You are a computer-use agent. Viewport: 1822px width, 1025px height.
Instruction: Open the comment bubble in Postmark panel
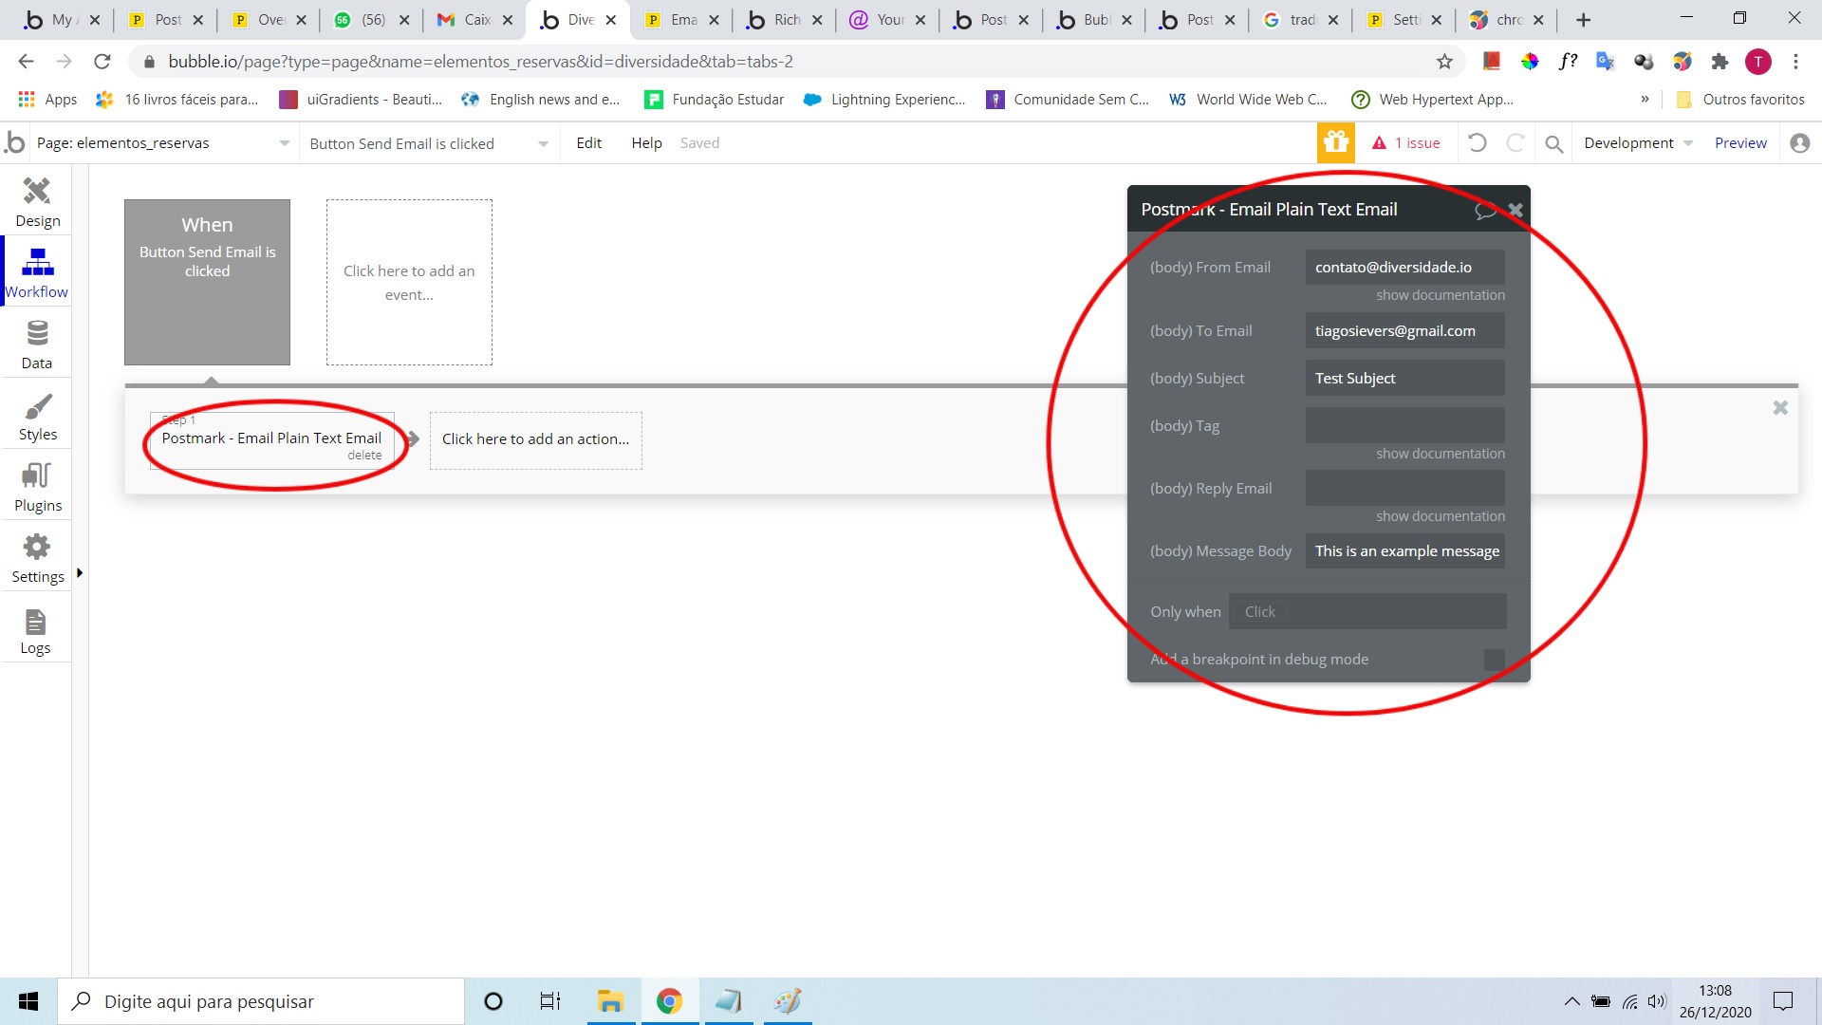coord(1485,211)
